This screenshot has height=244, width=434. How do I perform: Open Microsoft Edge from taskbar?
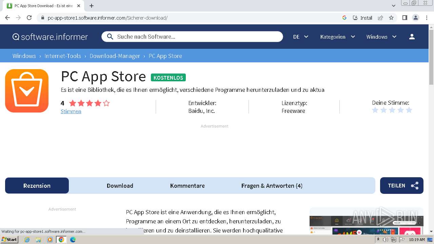click(73, 240)
